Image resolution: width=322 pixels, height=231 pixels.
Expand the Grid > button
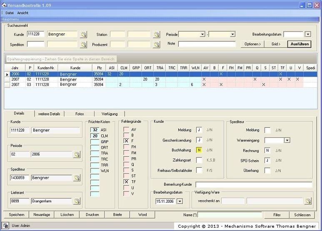[x=276, y=44]
